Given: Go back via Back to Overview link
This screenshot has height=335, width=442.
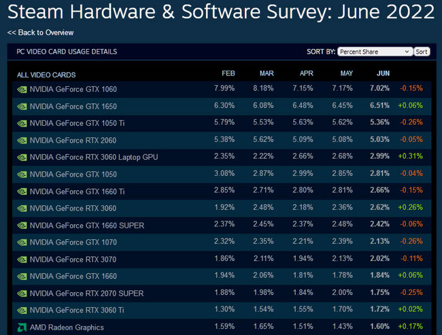Looking at the screenshot, I should pos(41,33).
